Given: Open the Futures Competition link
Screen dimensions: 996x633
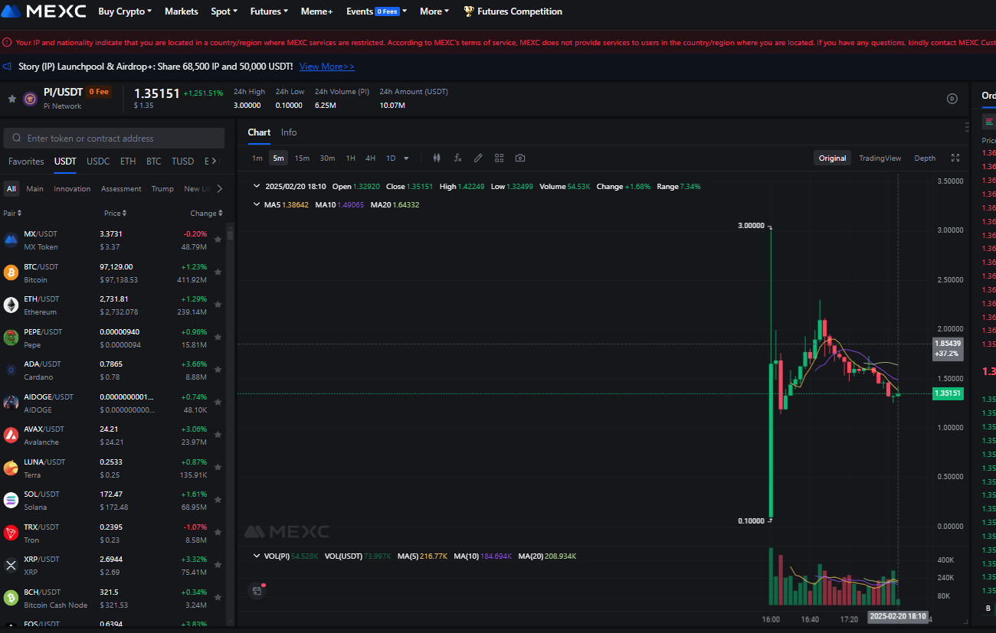Looking at the screenshot, I should pyautogui.click(x=513, y=11).
